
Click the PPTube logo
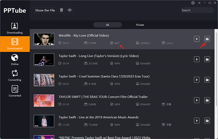coord(15,10)
